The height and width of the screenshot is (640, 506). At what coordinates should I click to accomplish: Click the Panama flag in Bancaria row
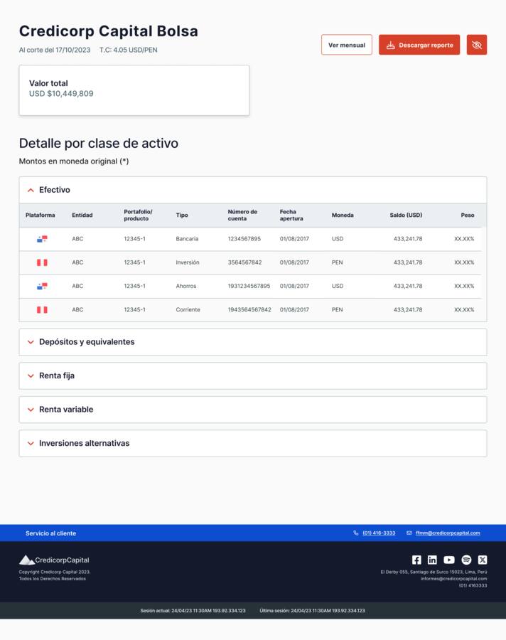[x=42, y=239]
